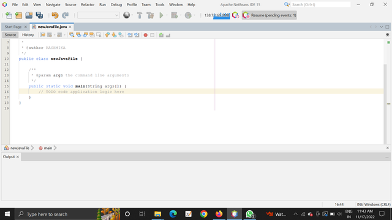Image resolution: width=392 pixels, height=220 pixels.
Task: Switch to Source view
Action: (x=10, y=35)
